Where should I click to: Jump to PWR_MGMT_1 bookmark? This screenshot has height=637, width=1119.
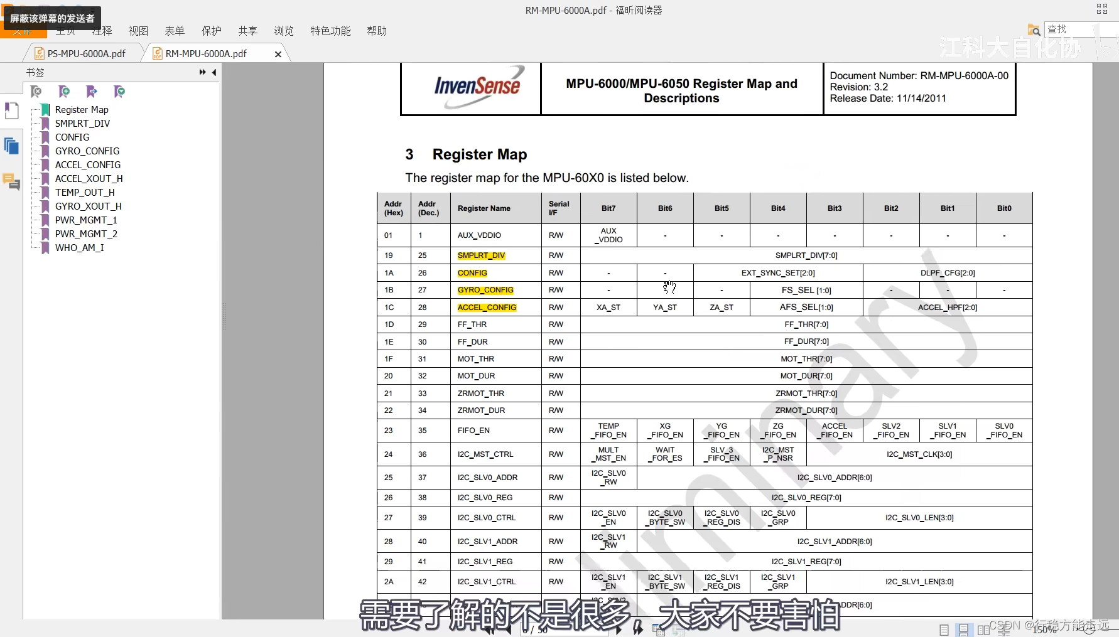[x=86, y=220]
